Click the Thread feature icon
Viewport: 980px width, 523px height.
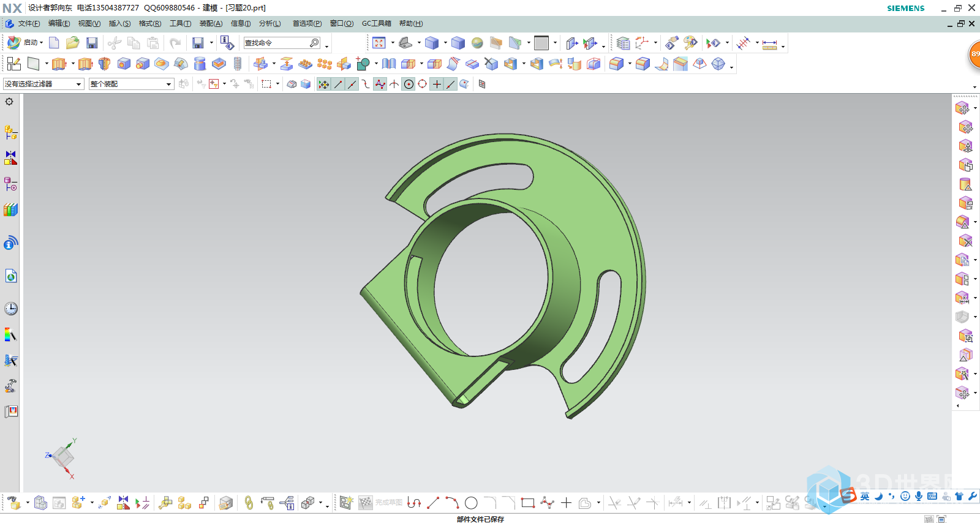pos(238,64)
